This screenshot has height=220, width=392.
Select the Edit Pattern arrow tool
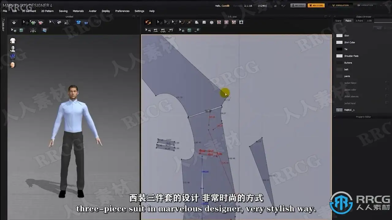tap(167, 22)
